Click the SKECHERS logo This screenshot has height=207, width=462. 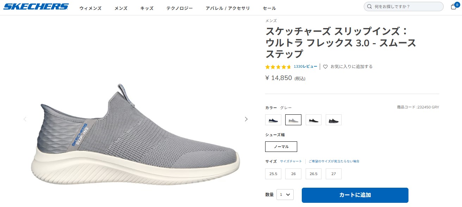[35, 6]
